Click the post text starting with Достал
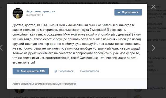Viewport: 166px width, 98px height. pyautogui.click(x=77, y=44)
